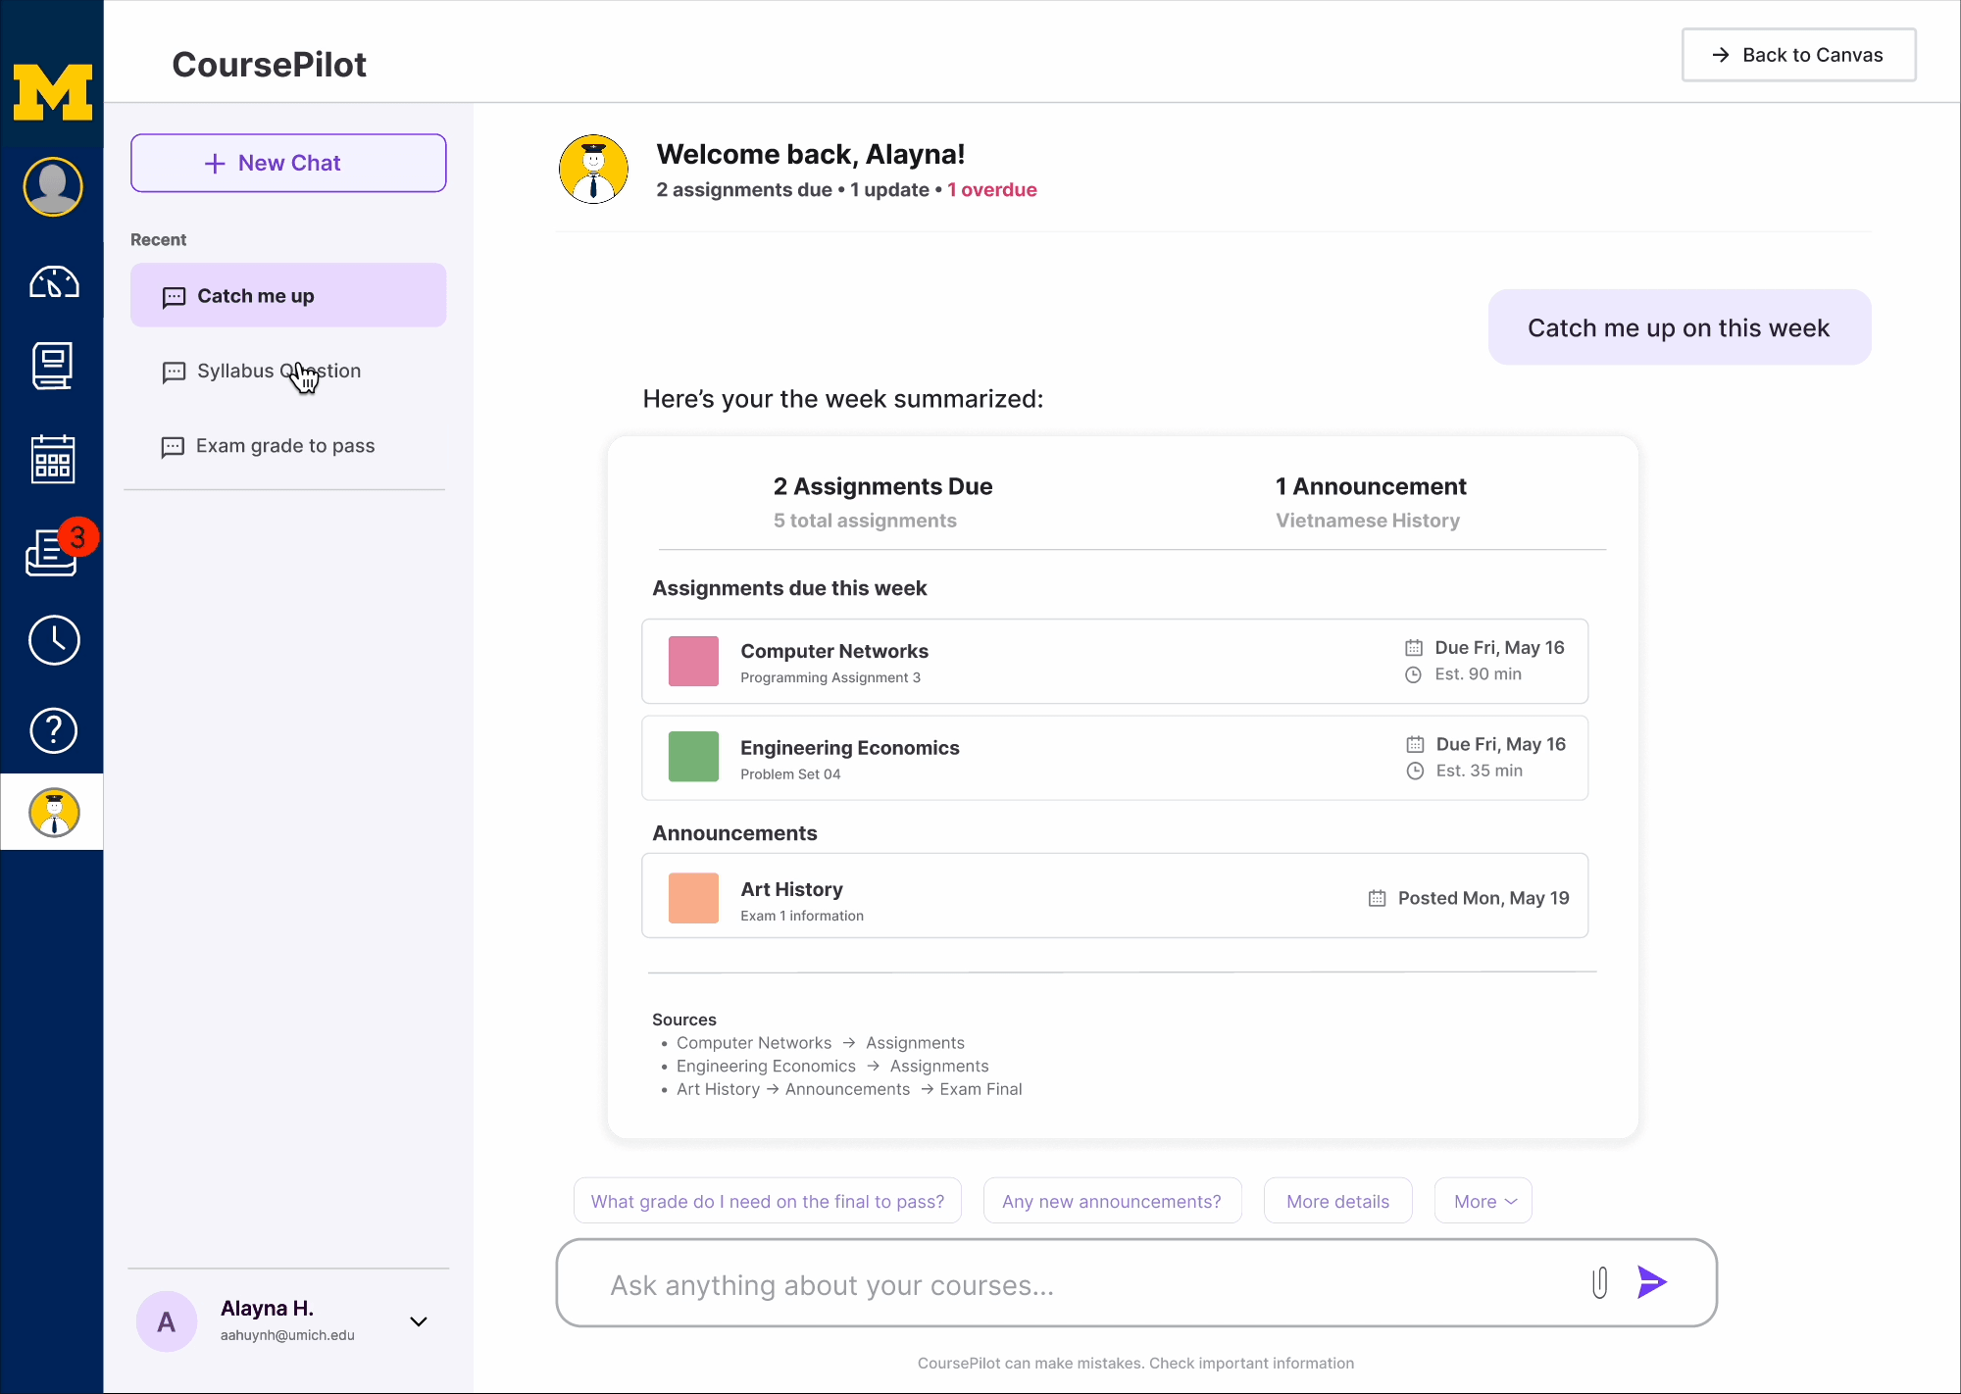Open the Dashboard gauge icon

pos(54,282)
